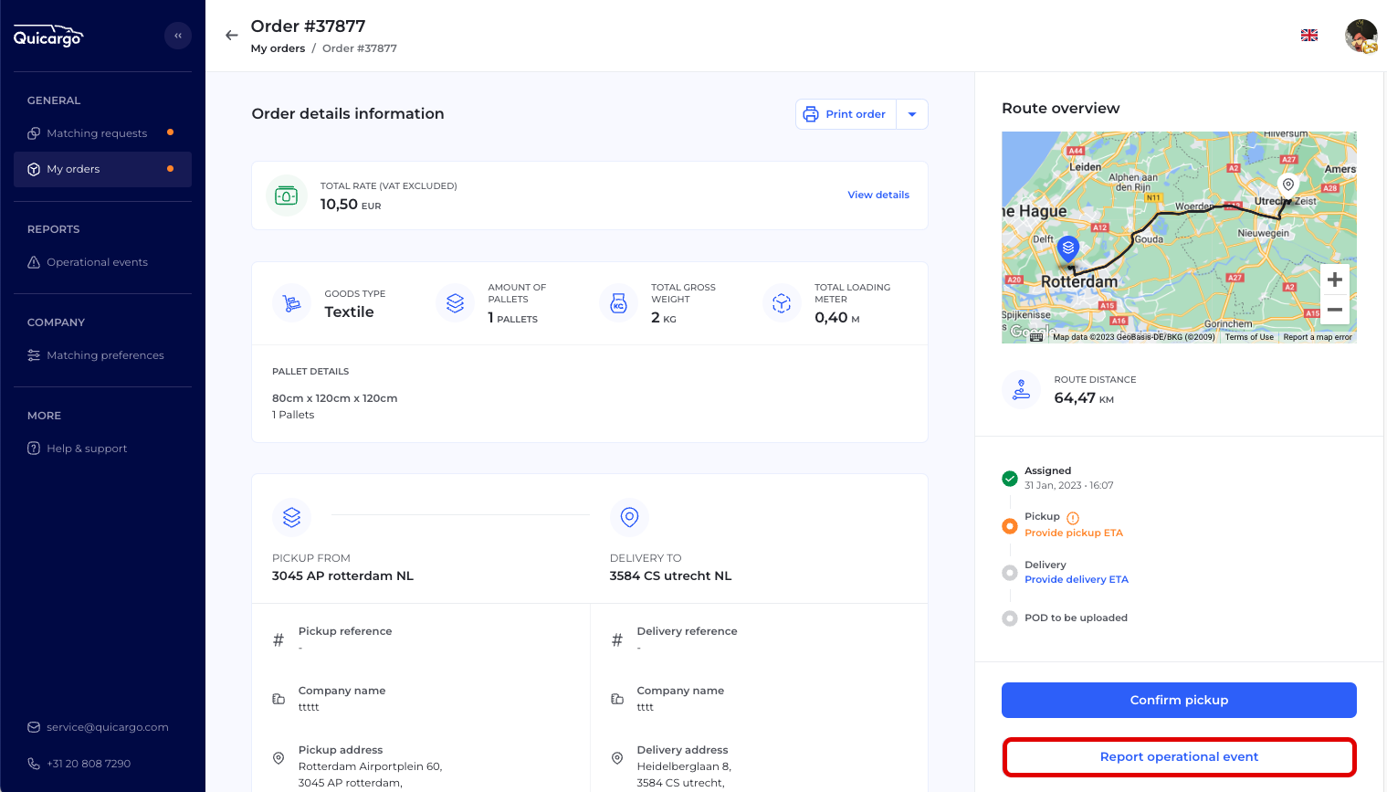Viewport: 1387px width, 792px height.
Task: Open Matching preferences in sidebar
Action: (x=105, y=355)
